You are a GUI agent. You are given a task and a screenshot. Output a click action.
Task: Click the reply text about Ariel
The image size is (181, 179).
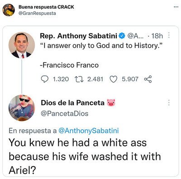pyautogui.click(x=85, y=156)
